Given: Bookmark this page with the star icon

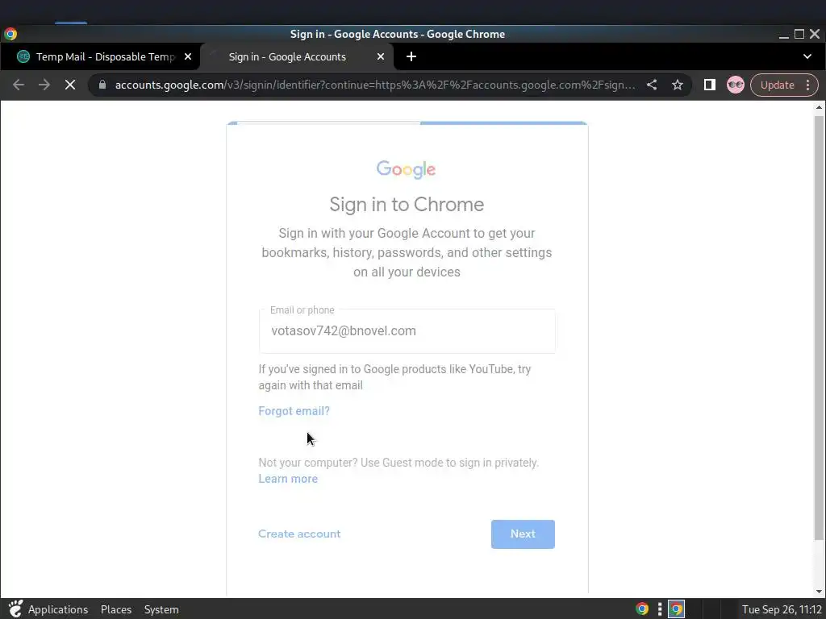Looking at the screenshot, I should tap(678, 85).
